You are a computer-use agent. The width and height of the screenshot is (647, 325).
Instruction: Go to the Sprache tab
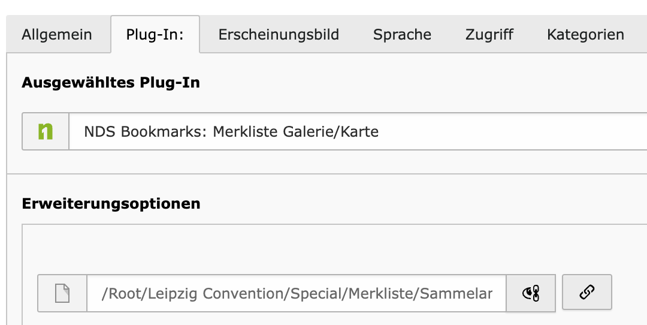(x=403, y=34)
